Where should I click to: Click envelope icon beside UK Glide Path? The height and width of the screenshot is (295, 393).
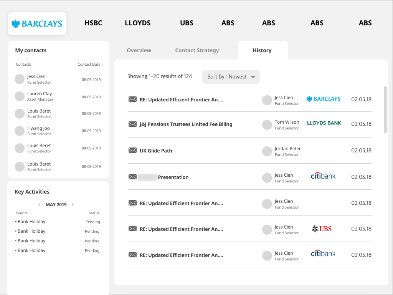[132, 151]
